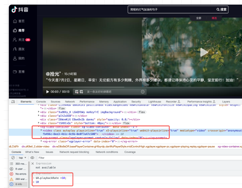Open the Performance insights tab
The width and height of the screenshot is (242, 188).
click(201, 102)
